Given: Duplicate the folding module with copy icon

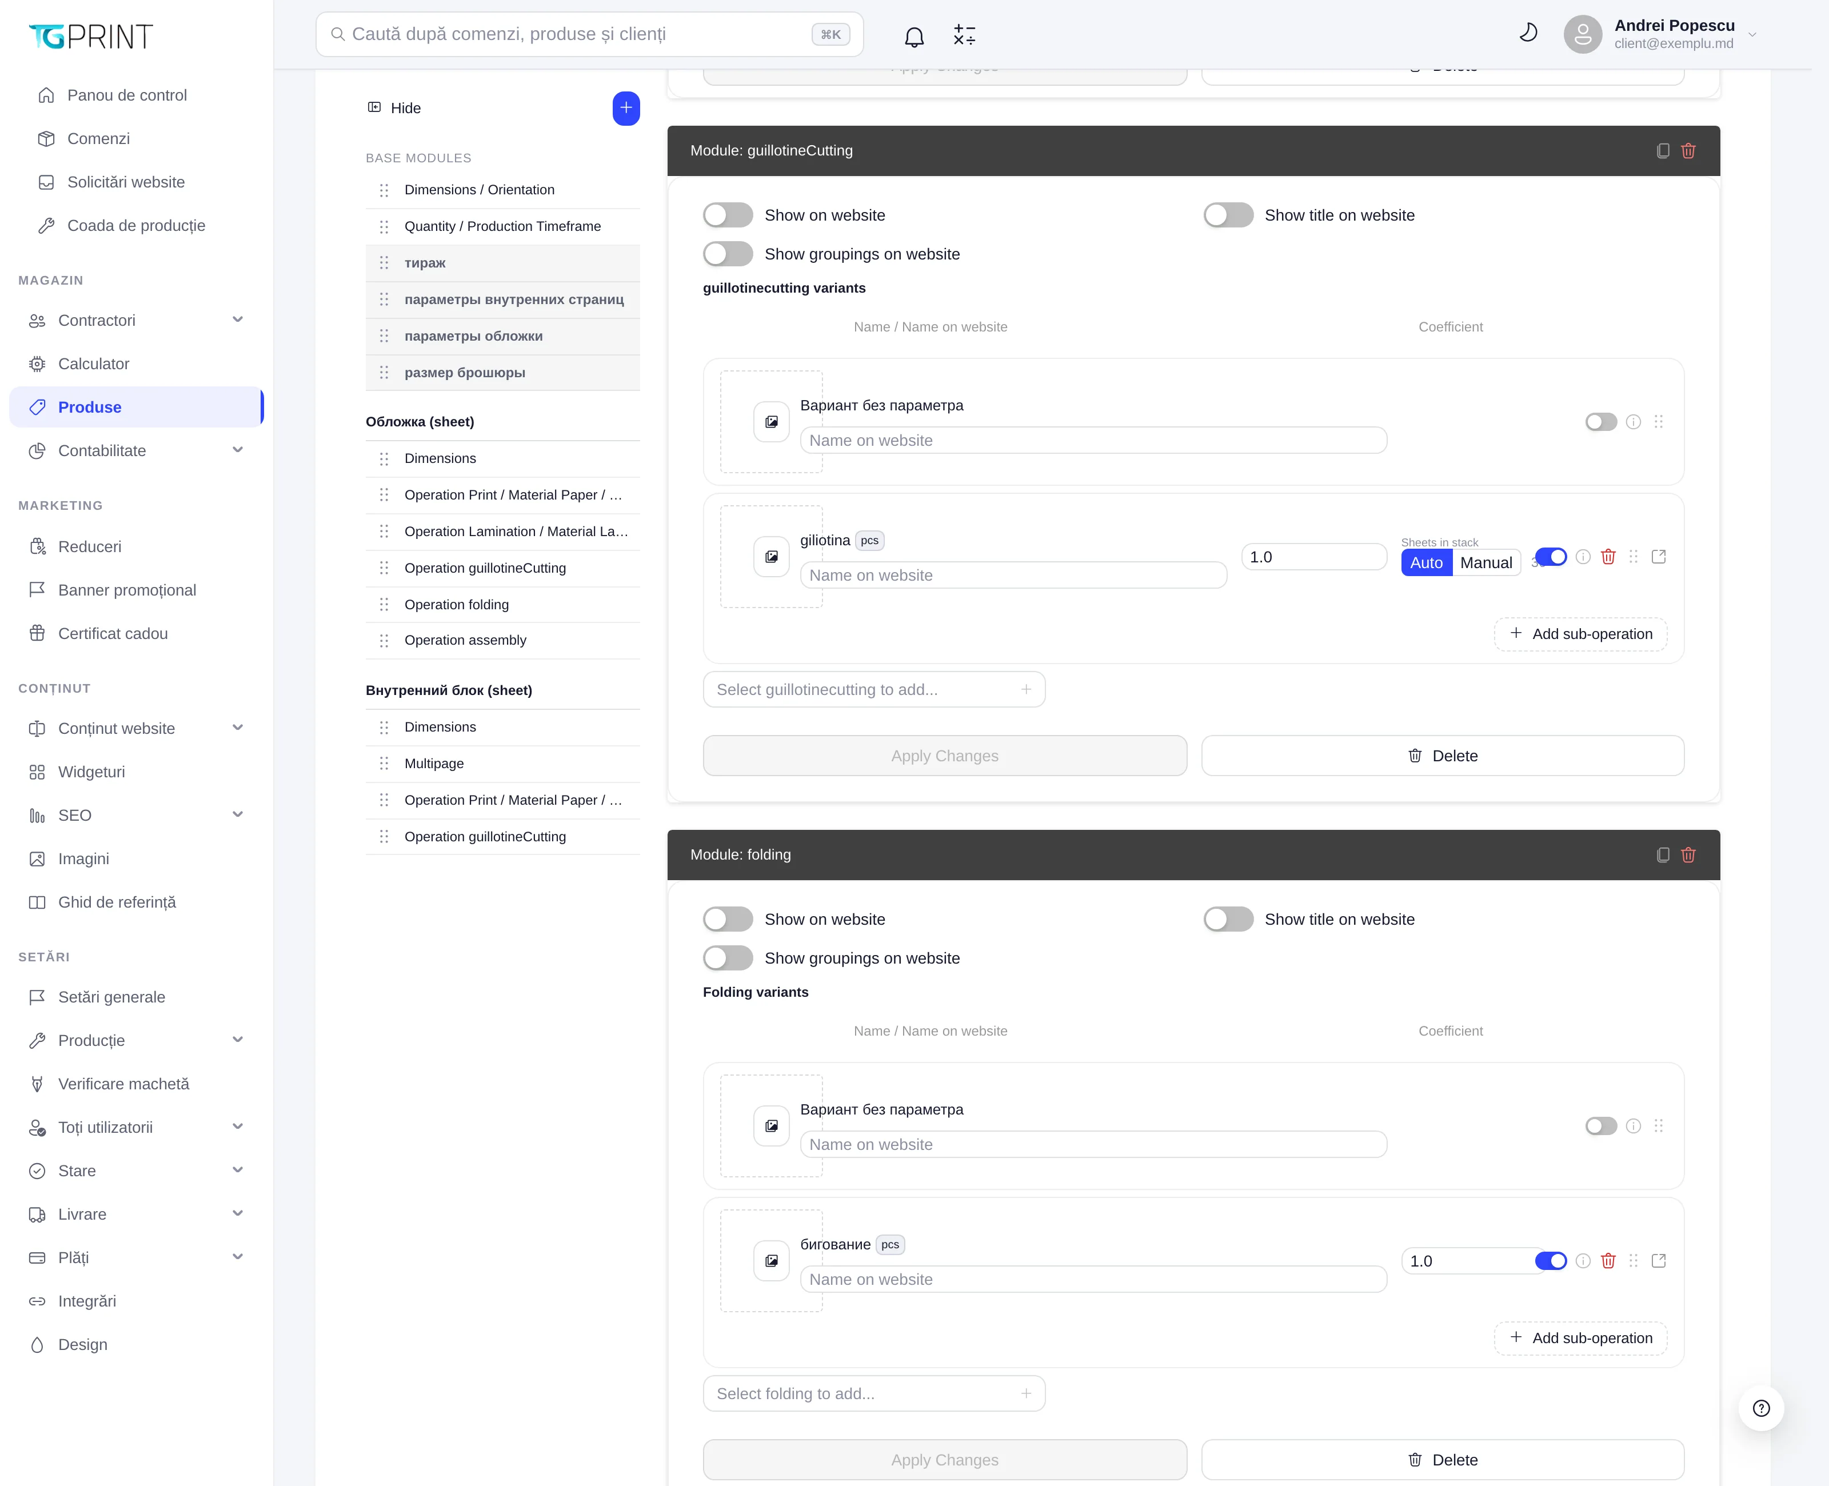Looking at the screenshot, I should (x=1663, y=855).
